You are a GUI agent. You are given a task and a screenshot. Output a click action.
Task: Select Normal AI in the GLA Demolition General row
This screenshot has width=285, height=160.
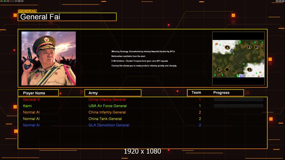[x=31, y=125]
